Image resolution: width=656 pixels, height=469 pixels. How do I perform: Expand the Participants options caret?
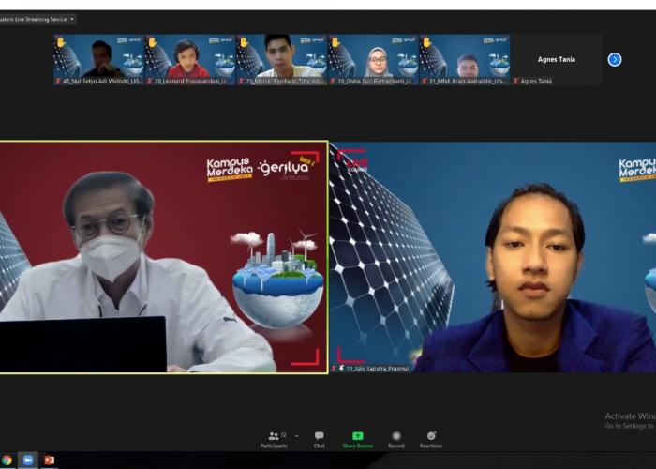click(x=296, y=435)
